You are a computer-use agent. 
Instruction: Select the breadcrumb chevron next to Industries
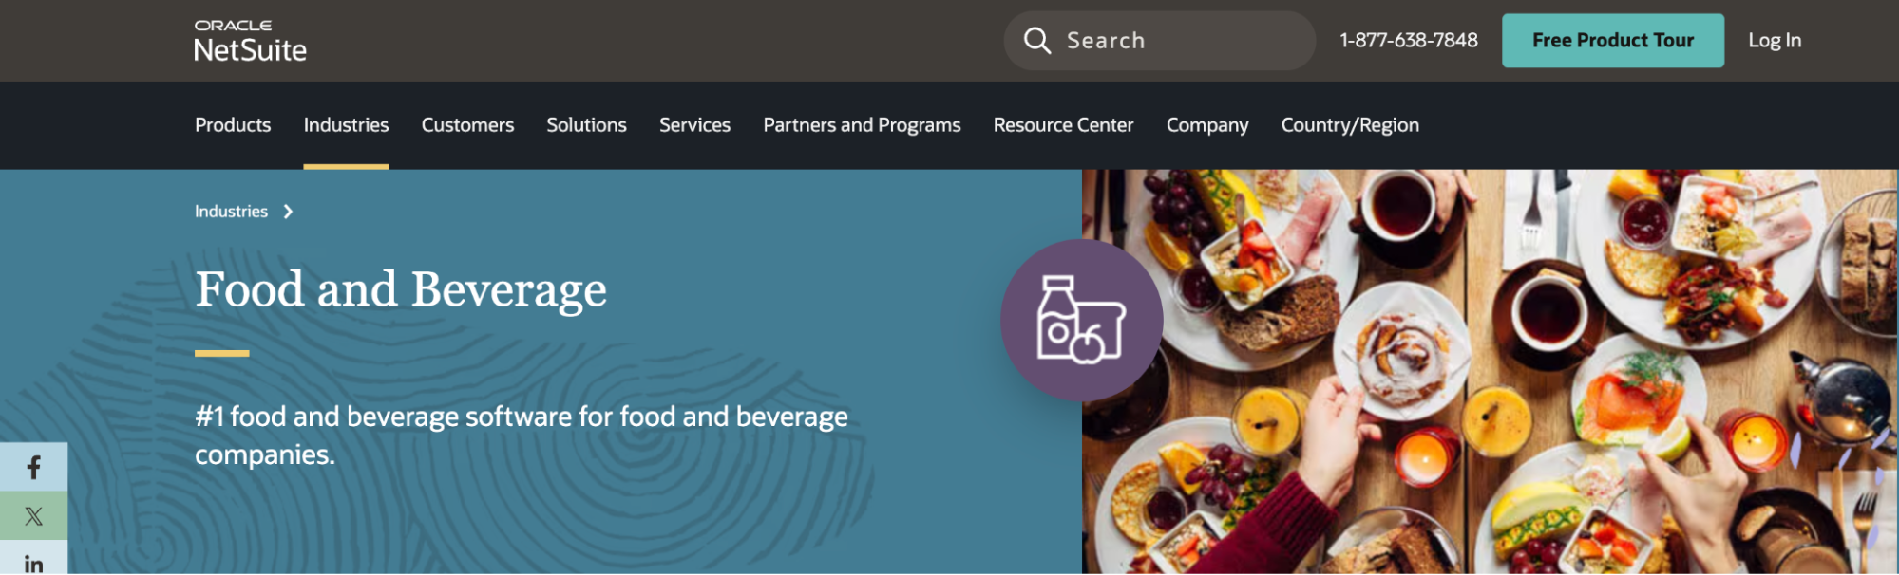click(288, 212)
